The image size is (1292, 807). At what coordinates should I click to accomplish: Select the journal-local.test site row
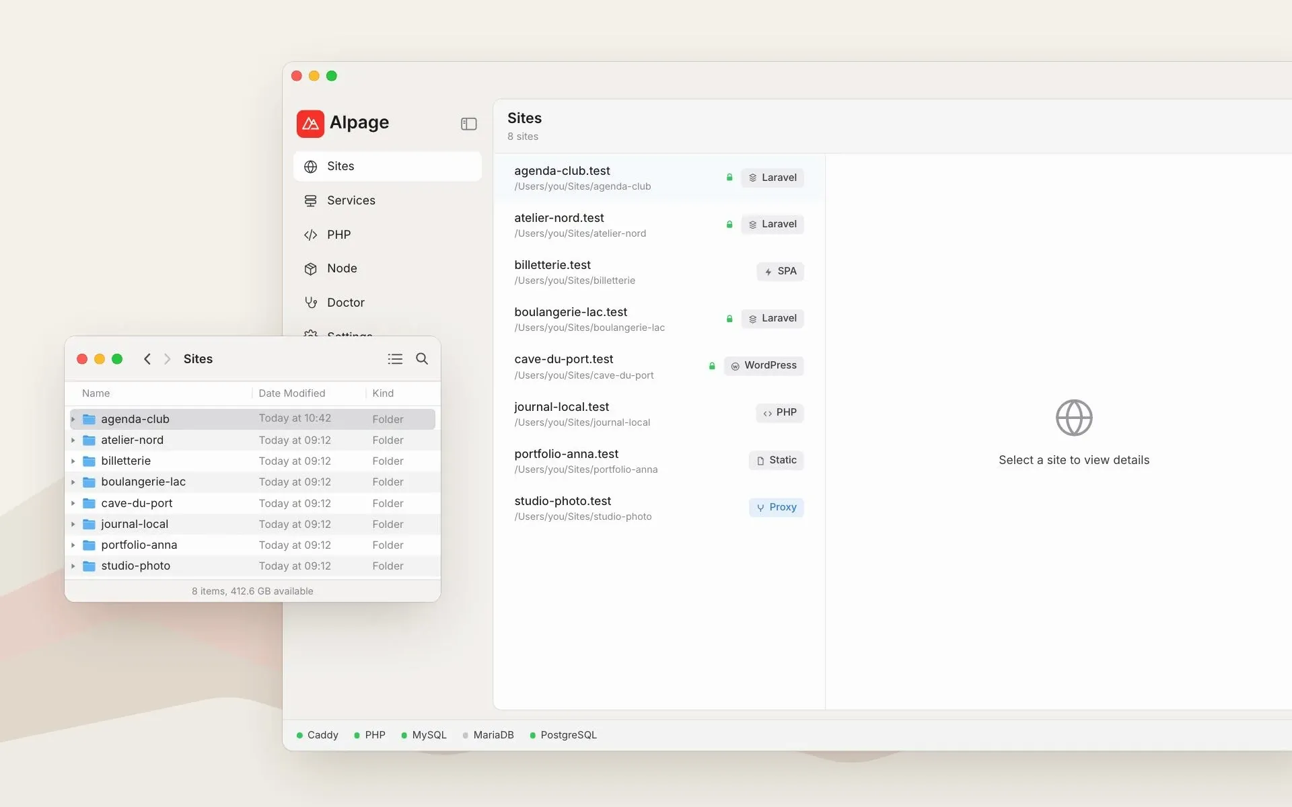coord(659,414)
